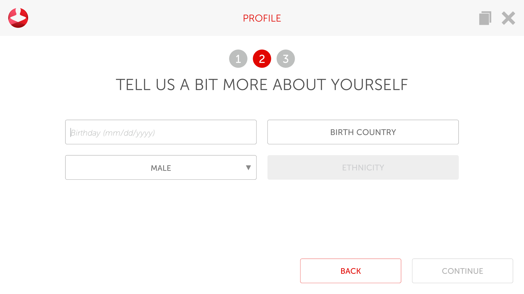
Task: Close the profile screen with the X
Action: pos(508,18)
